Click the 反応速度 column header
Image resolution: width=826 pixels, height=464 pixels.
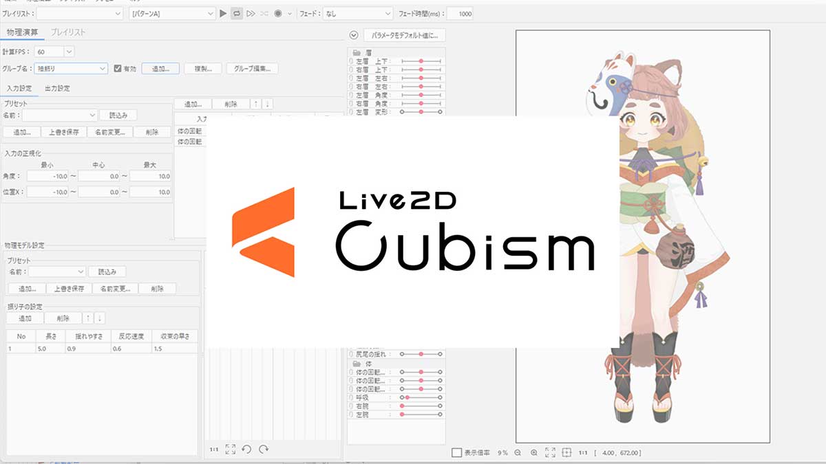[x=131, y=336]
